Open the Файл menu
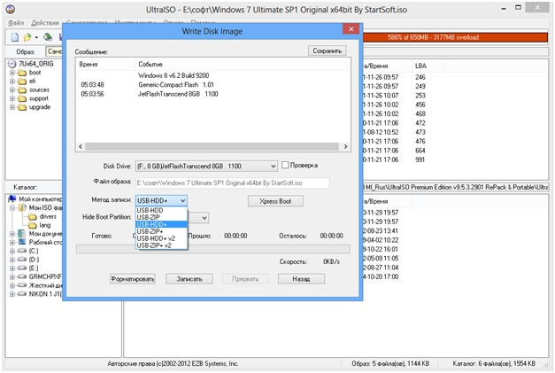This screenshot has height=373, width=555. pyautogui.click(x=16, y=23)
